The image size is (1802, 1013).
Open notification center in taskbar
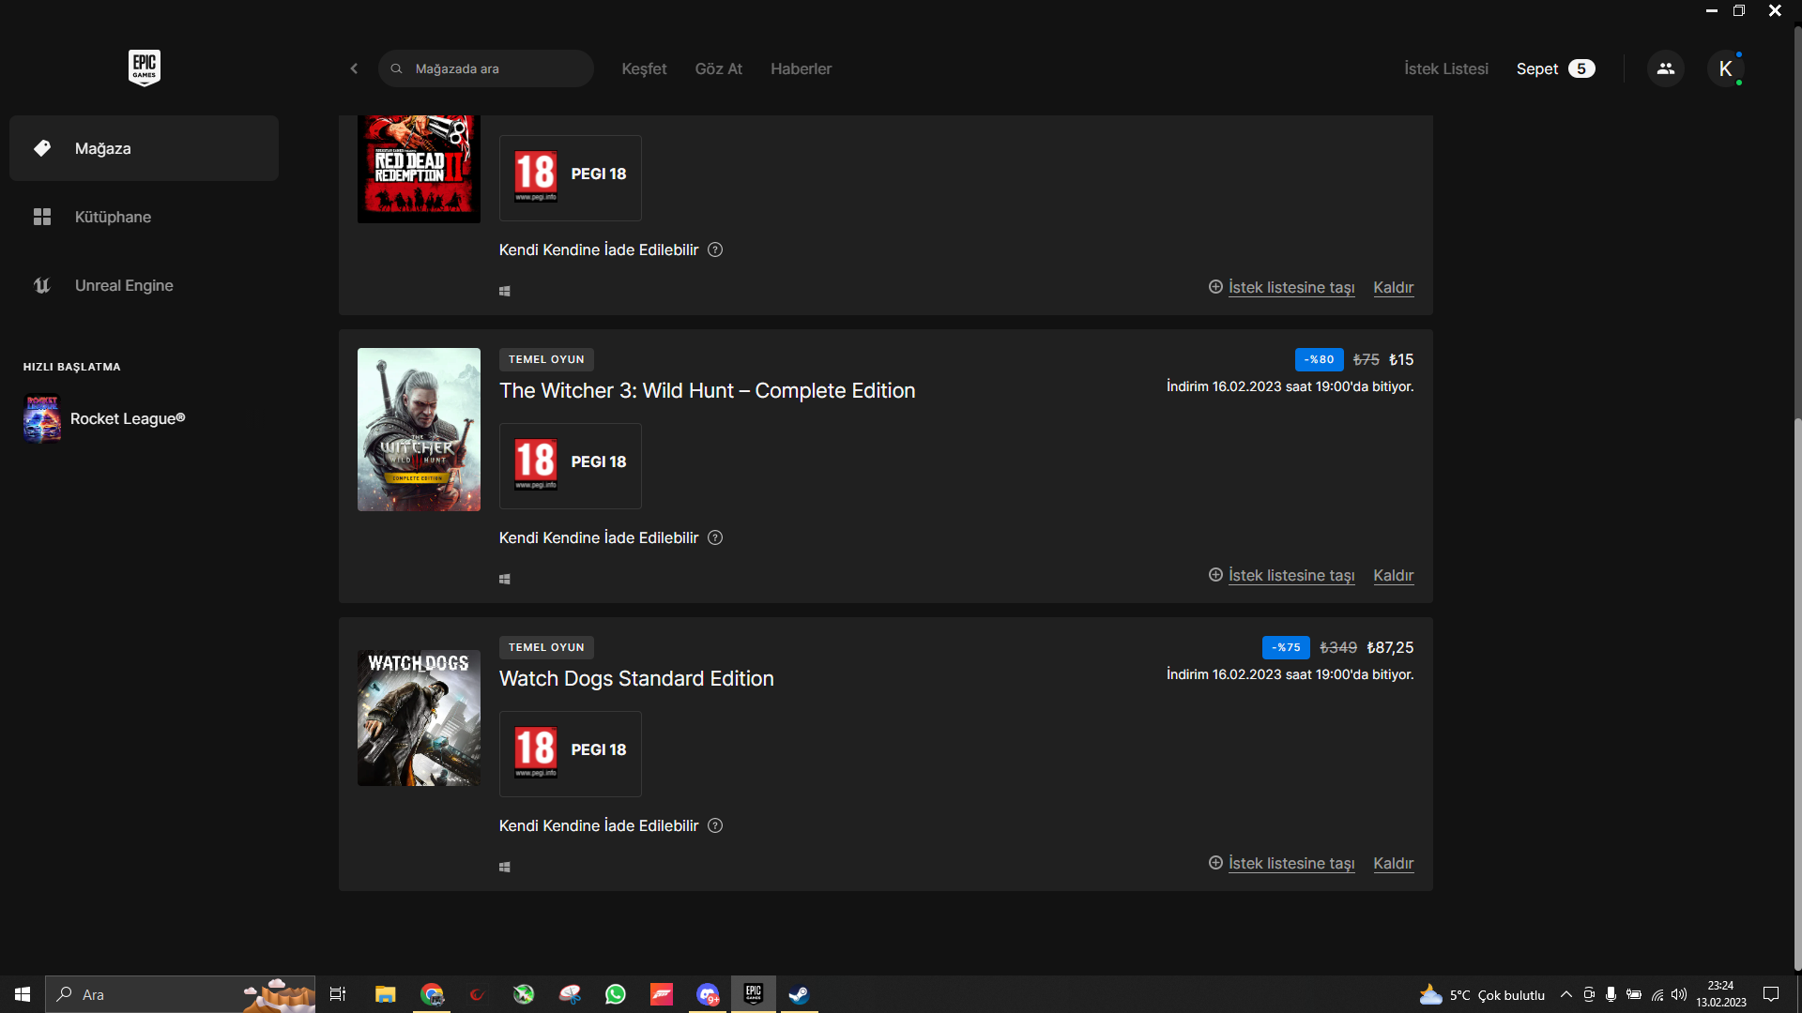1771,994
